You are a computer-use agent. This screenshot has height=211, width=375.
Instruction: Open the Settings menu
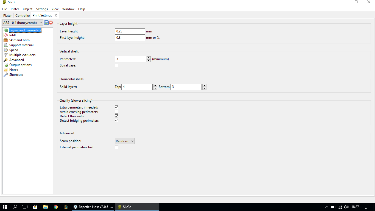point(42,9)
